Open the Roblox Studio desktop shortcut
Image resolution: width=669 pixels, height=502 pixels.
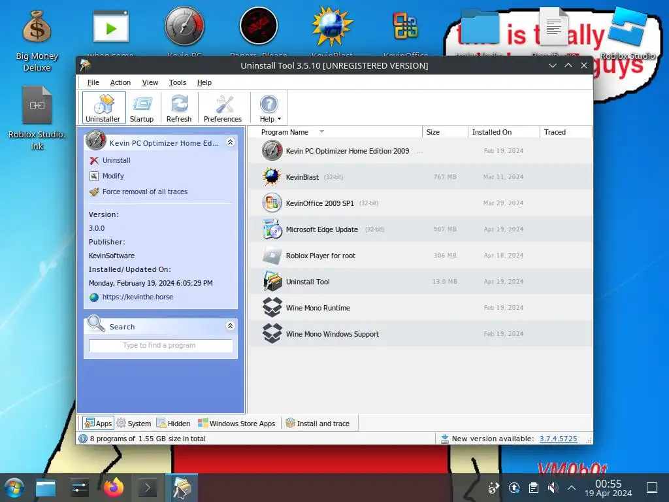[627, 34]
